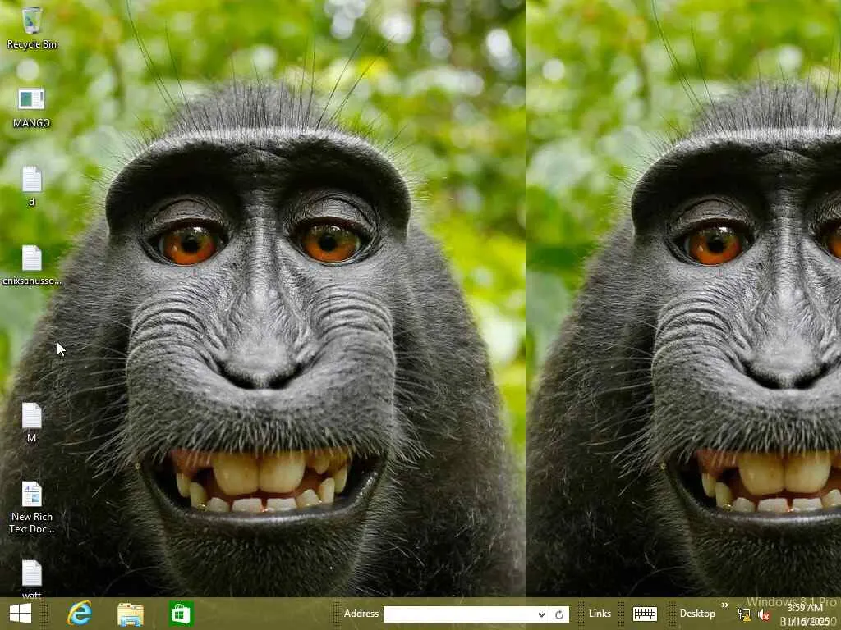
Task: Open the Windows Start button
Action: [21, 614]
